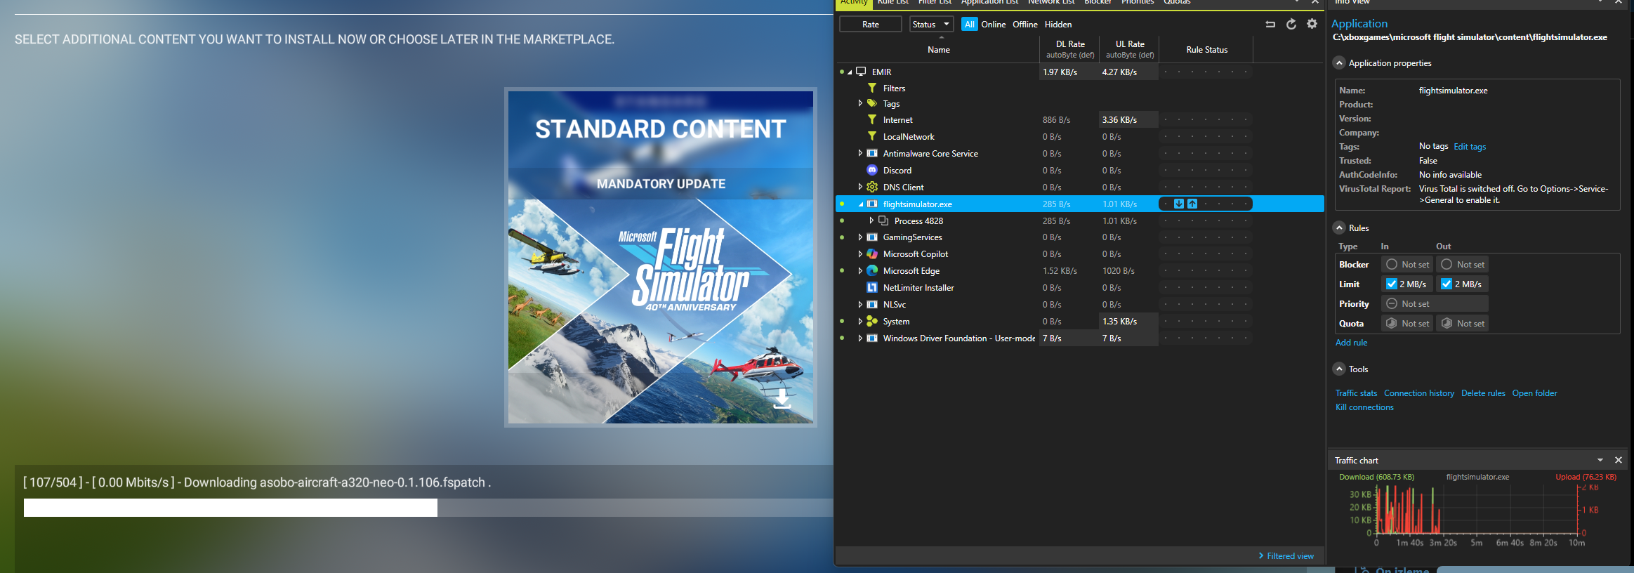Click the Filters funnel icon
The width and height of the screenshot is (1634, 573).
tap(872, 88)
